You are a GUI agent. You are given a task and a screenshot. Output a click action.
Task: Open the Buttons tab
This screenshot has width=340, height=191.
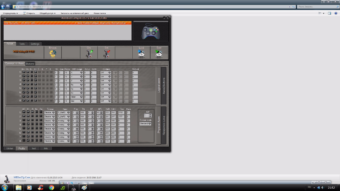30,64
